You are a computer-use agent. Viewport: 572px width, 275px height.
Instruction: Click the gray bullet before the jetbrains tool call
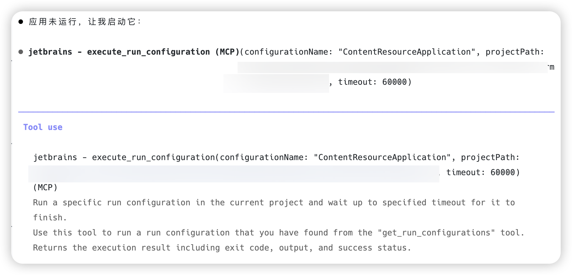(21, 52)
